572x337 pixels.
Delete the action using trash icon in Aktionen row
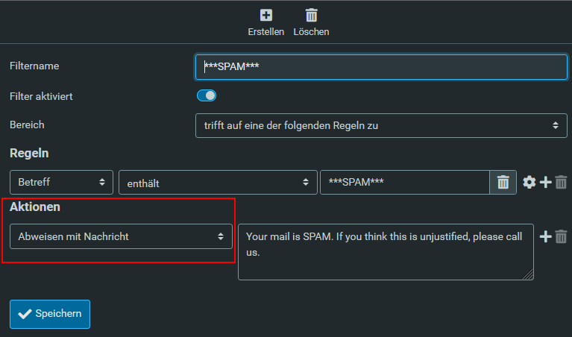(562, 236)
